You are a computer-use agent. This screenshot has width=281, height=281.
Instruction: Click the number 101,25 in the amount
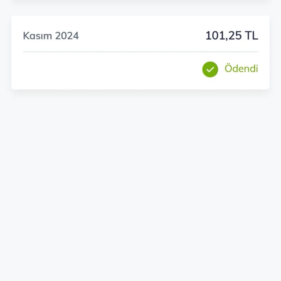223,36
